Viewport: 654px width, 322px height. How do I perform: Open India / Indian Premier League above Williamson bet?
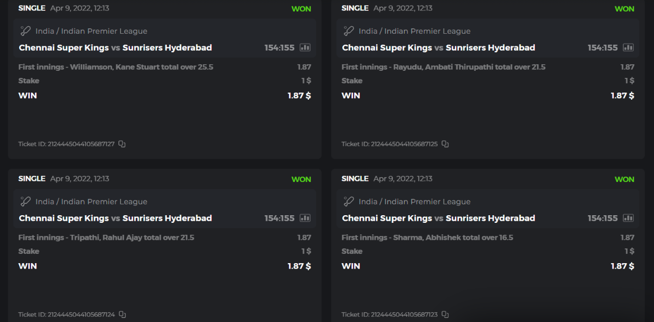[x=91, y=31]
